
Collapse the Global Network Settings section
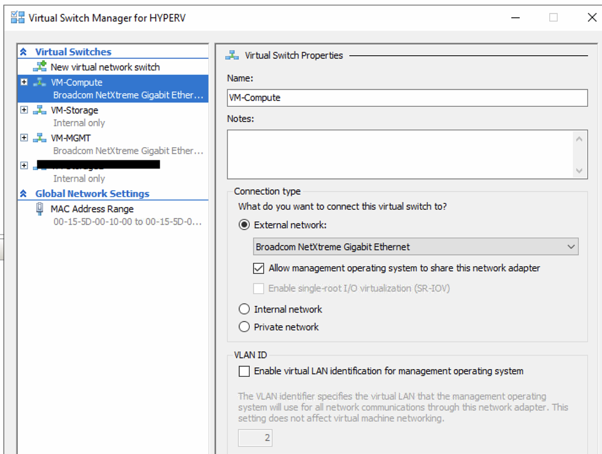click(x=24, y=194)
